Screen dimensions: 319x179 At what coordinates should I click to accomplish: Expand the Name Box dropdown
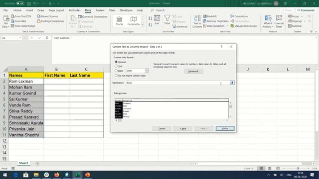point(20,38)
